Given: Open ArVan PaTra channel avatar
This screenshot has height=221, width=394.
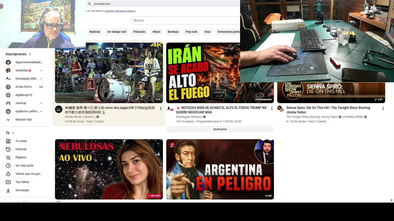Looking at the screenshot, I should (x=8, y=87).
